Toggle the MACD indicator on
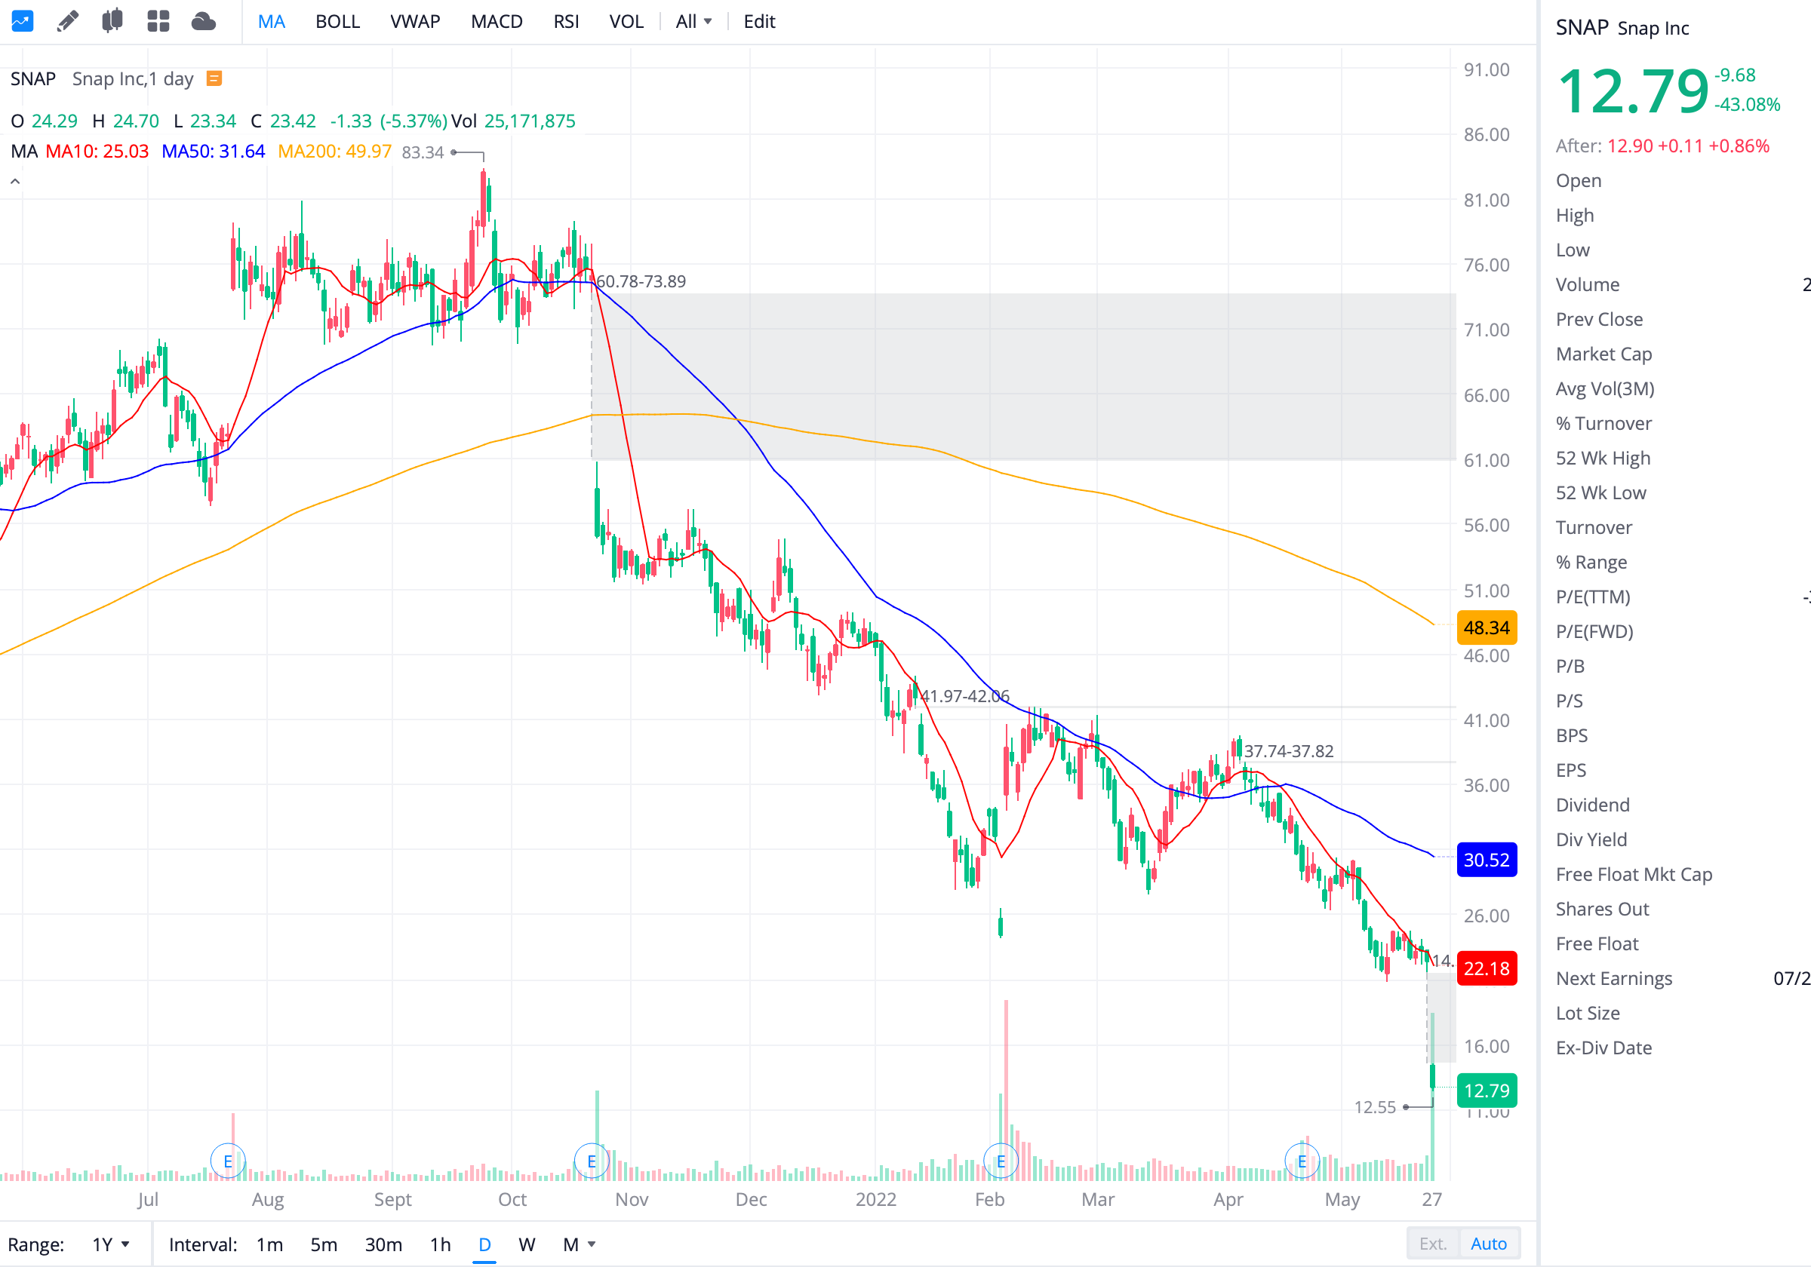This screenshot has height=1267, width=1811. [496, 21]
